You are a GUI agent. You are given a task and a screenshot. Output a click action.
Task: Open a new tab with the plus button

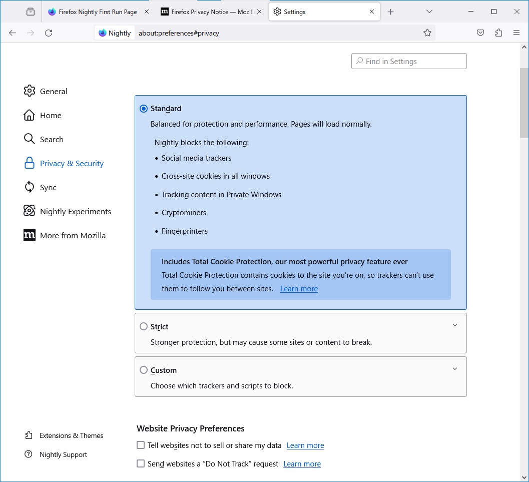point(390,12)
